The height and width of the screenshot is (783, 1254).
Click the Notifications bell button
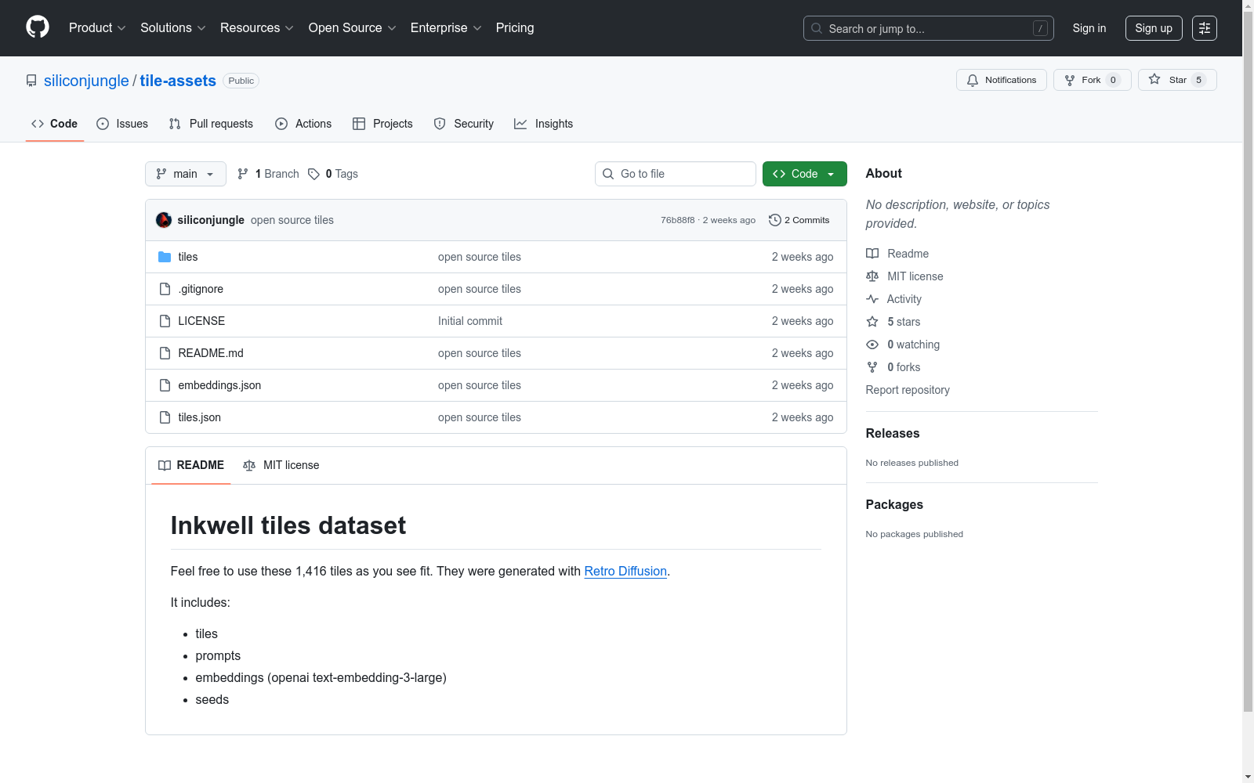pos(1002,80)
